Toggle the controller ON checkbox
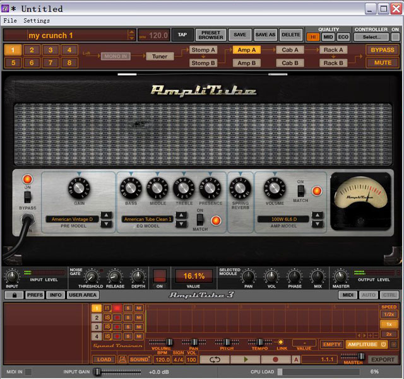This screenshot has height=379, width=404. pos(395,37)
